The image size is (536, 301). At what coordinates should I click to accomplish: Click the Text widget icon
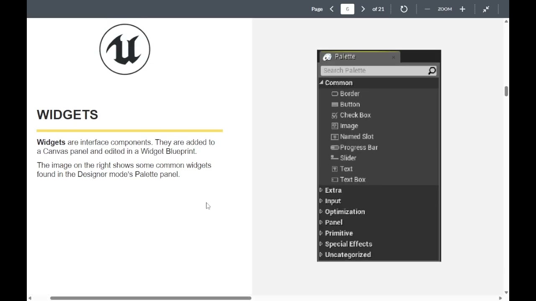coord(335,169)
